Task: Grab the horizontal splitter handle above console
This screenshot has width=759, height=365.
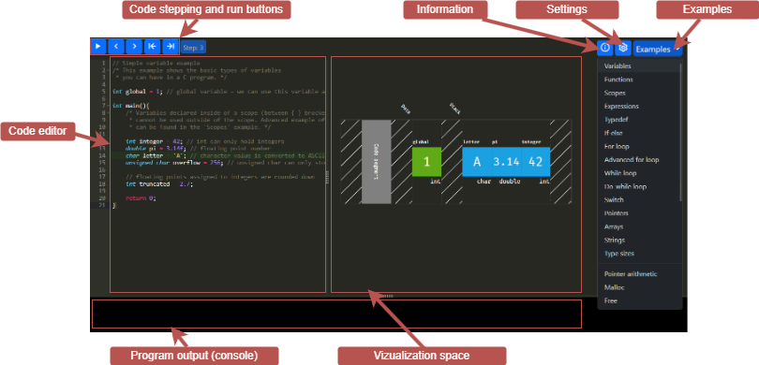Action: [x=388, y=295]
